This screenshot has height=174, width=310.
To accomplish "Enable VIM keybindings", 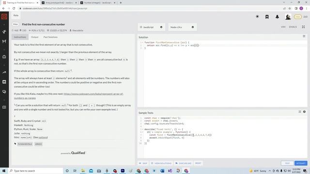I will 283,27.
